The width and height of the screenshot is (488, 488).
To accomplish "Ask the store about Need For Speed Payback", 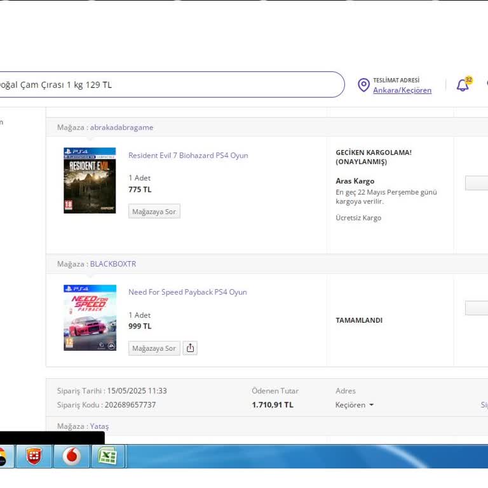I will tap(154, 348).
